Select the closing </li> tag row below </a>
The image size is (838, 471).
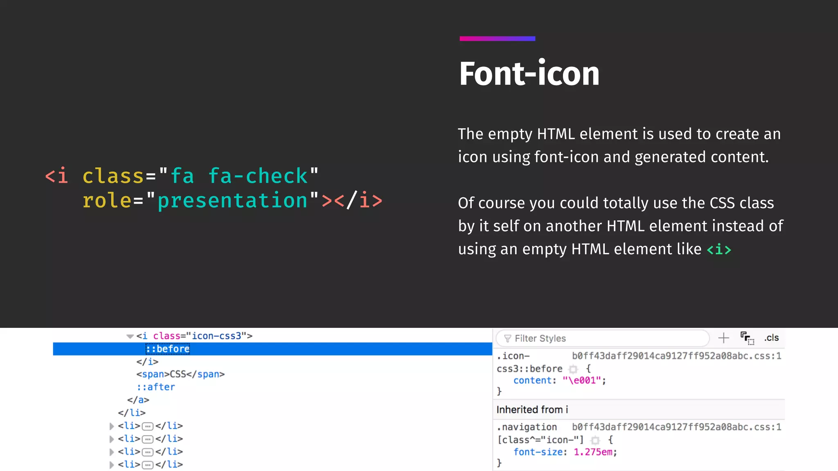[132, 413]
